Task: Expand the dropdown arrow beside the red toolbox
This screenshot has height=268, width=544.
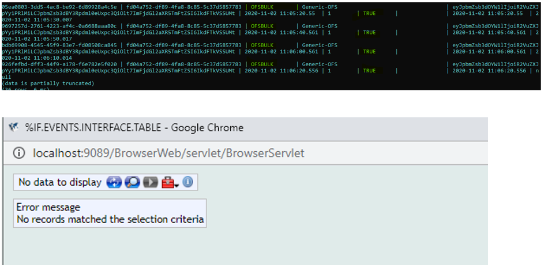Action: 177,183
